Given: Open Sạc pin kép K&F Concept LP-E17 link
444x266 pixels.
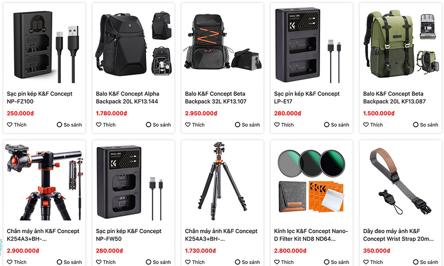Looking at the screenshot, I should [x=307, y=98].
